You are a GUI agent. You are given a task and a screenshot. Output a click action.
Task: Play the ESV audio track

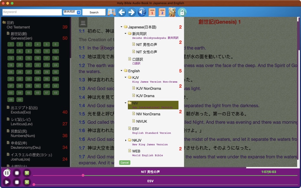pyautogui.click(x=7, y=182)
